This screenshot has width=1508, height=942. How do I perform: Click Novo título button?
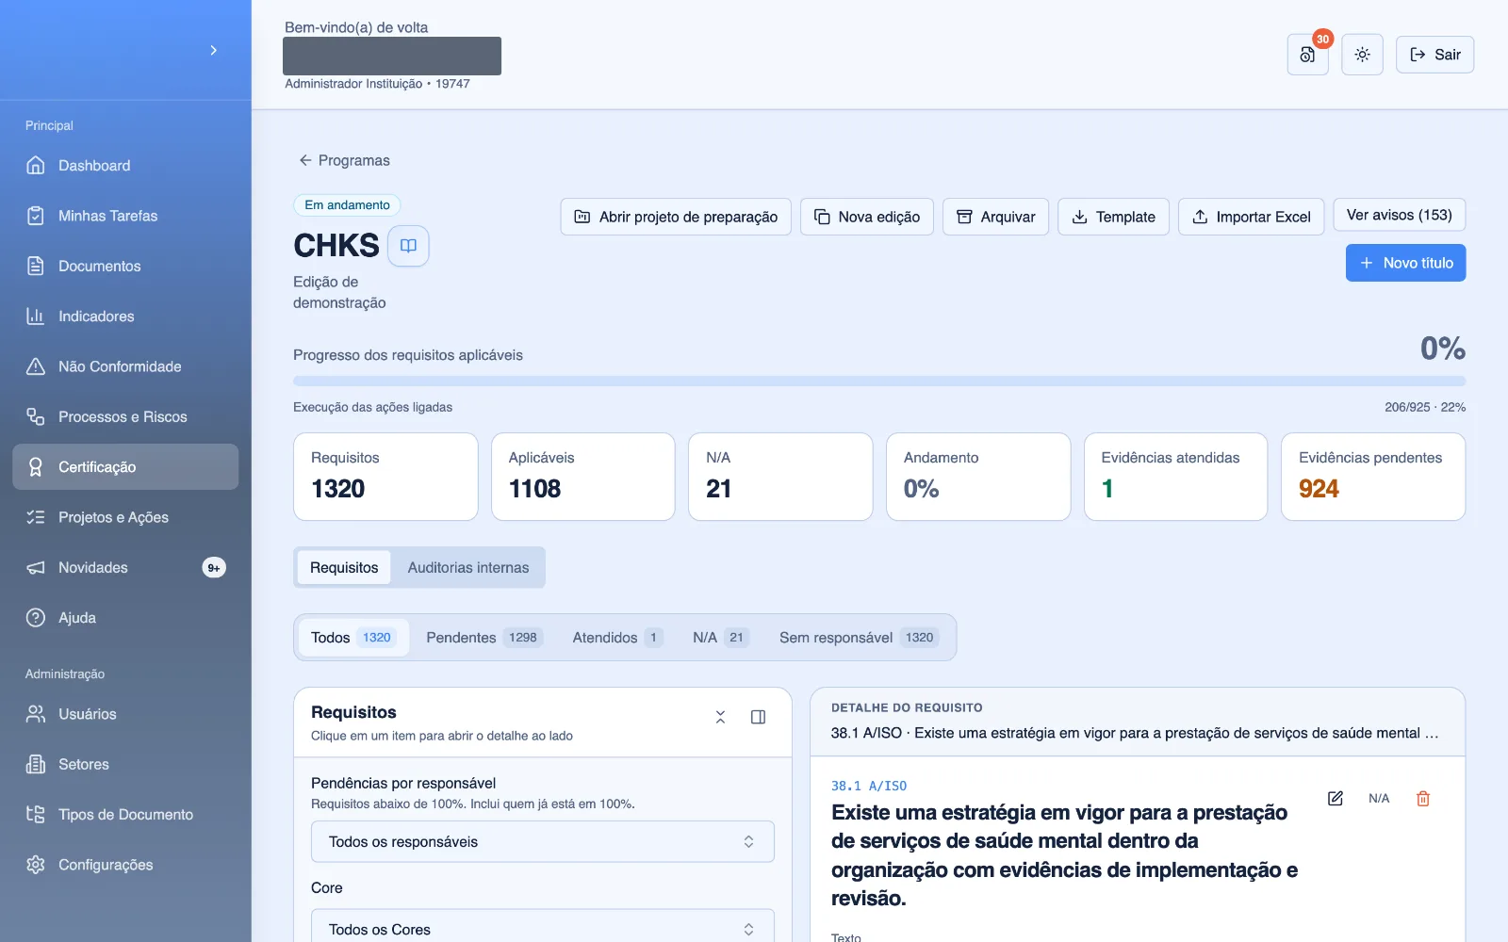tap(1405, 263)
